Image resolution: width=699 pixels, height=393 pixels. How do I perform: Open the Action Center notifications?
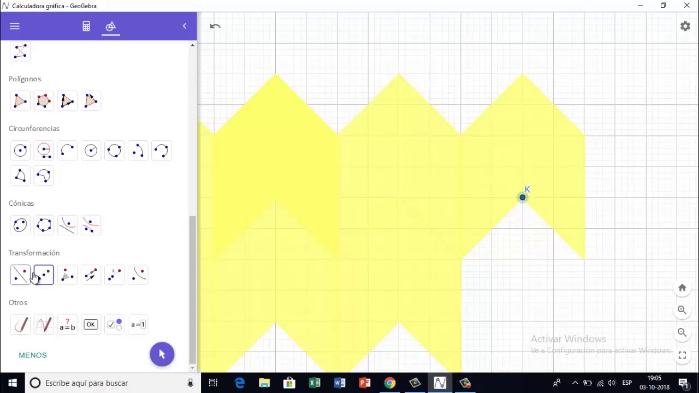[x=683, y=383]
